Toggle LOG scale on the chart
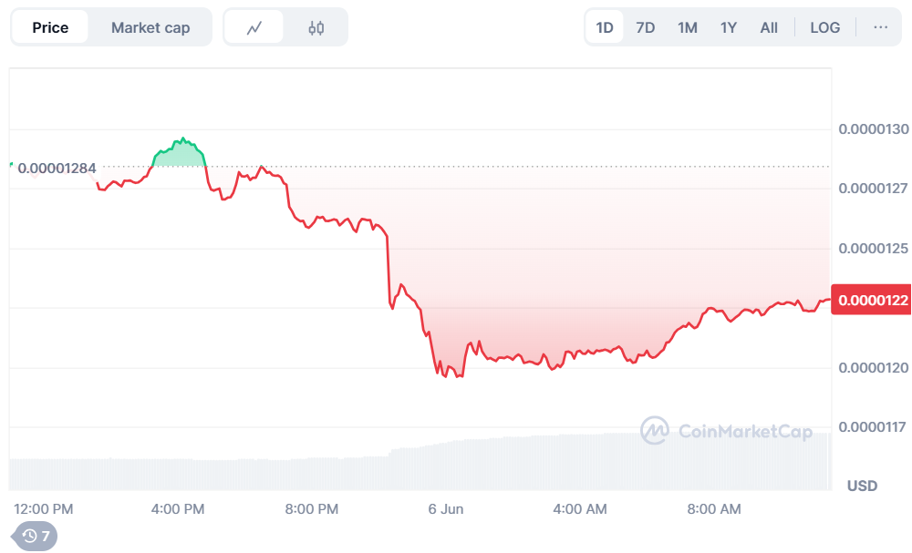Image resolution: width=912 pixels, height=553 pixels. click(x=824, y=27)
